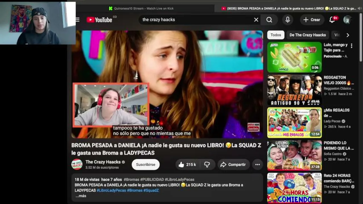The height and width of the screenshot is (204, 363).
Task: Click the #PUBLICIDAD hashtag in the views line
Action: (x=152, y=179)
